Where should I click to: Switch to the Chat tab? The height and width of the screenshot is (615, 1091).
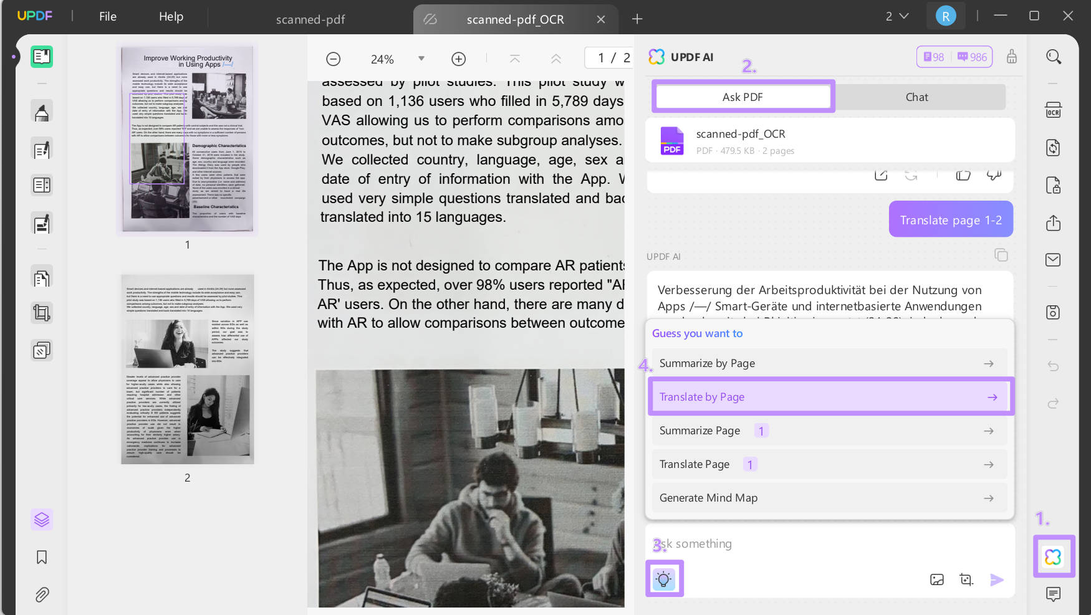coord(916,97)
